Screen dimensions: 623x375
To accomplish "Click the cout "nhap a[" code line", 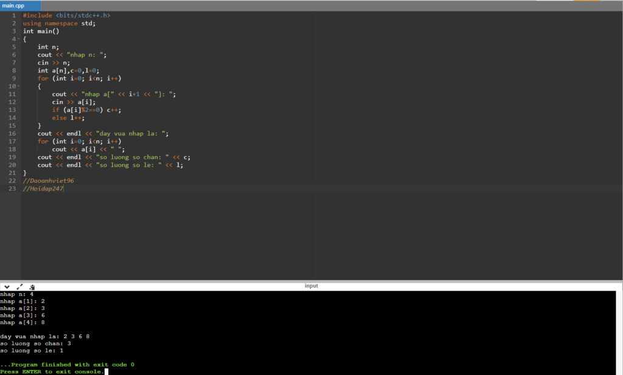I will tap(114, 94).
